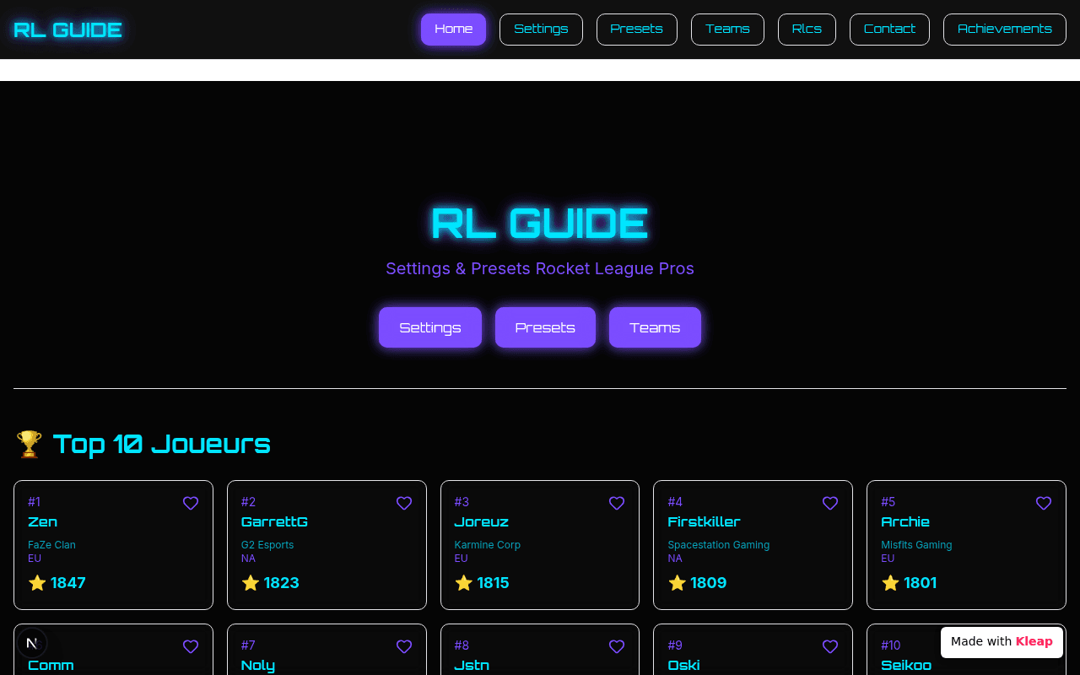The width and height of the screenshot is (1080, 675).
Task: Go to Teams in the navigation bar
Action: pos(727,30)
